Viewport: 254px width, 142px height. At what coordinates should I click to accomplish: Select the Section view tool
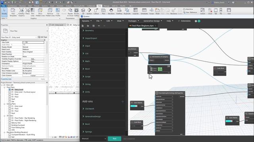(x=89, y=11)
